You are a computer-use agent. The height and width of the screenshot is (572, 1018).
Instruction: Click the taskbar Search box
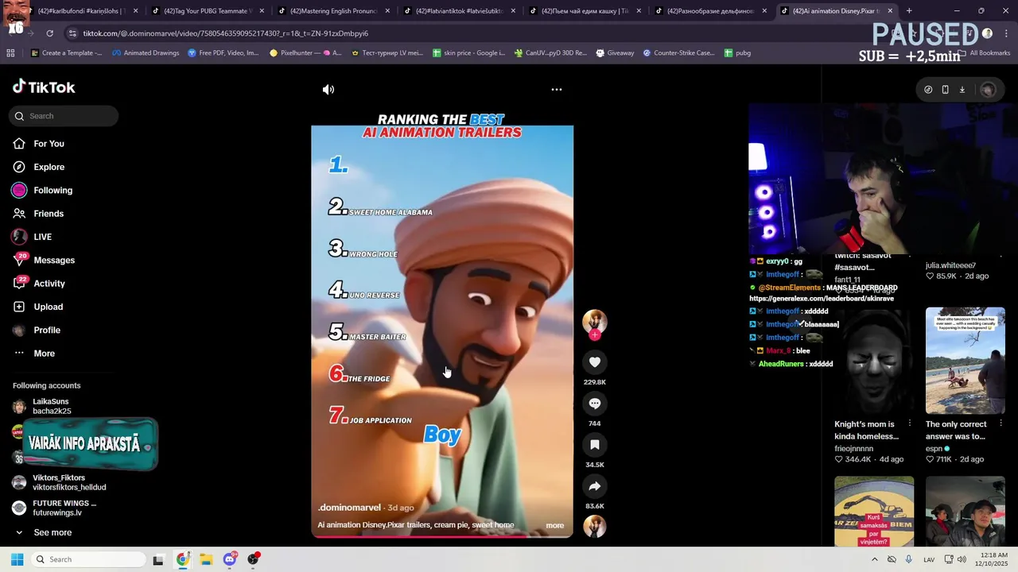point(87,559)
